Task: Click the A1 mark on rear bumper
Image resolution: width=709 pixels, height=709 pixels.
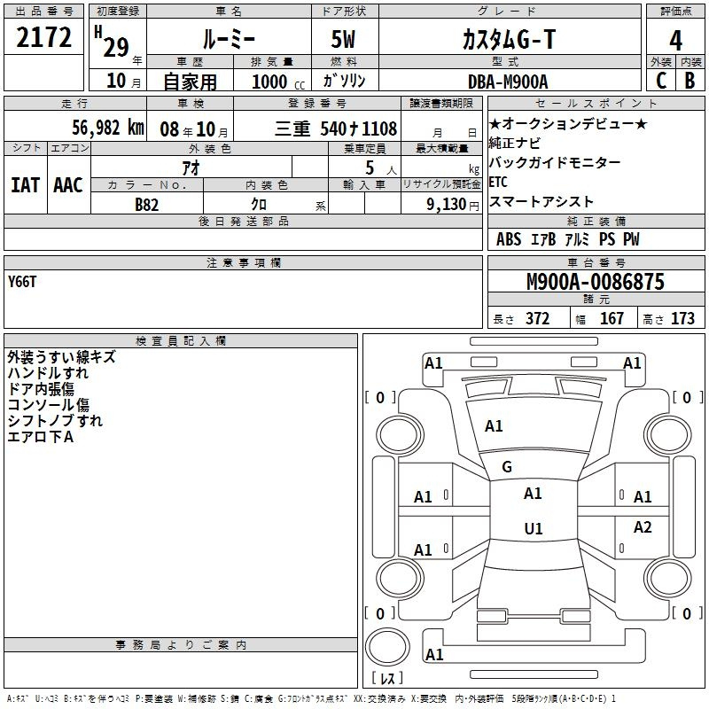Action: coord(434,654)
